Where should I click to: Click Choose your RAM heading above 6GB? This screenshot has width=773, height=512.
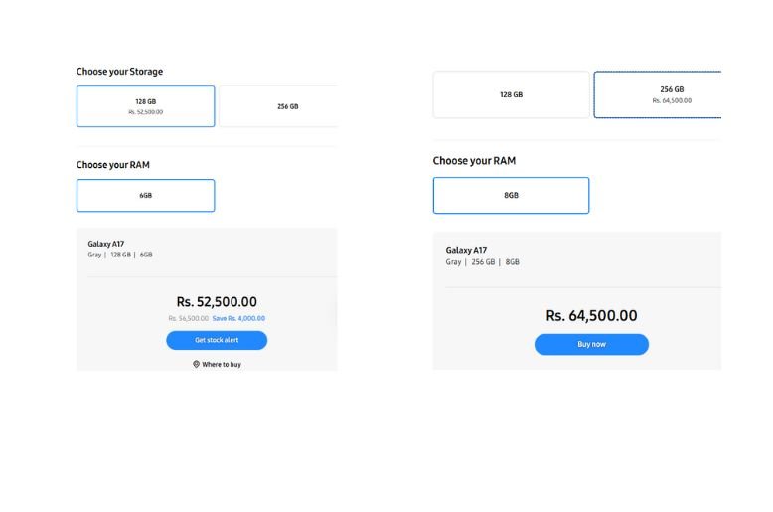113,165
